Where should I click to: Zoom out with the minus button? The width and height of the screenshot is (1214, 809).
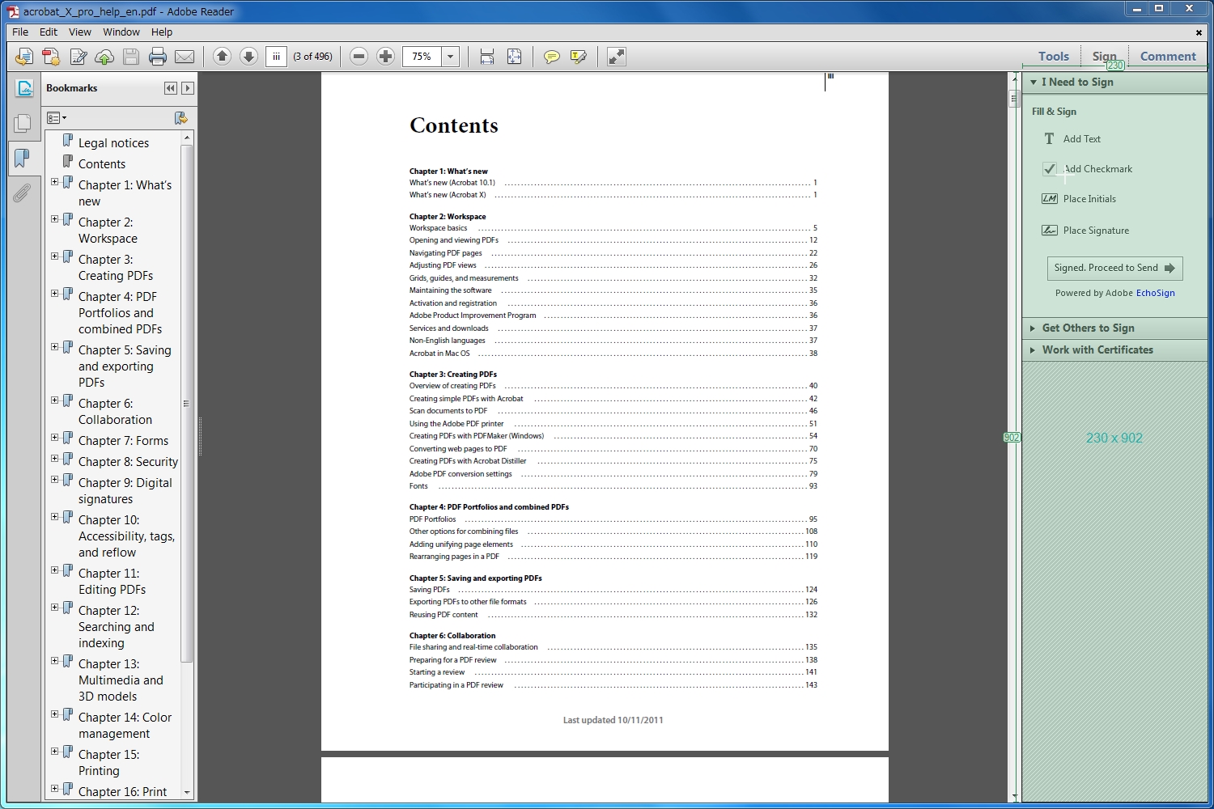359,57
